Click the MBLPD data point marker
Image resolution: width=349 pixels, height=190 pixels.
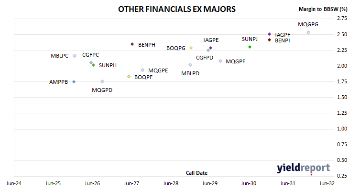[x=190, y=65]
